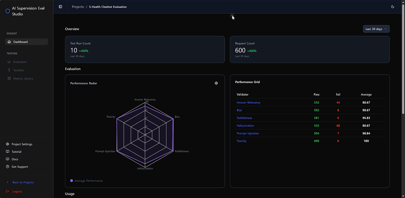Click the Validator column header
Viewport: 405px width, 198px height.
pyautogui.click(x=243, y=94)
